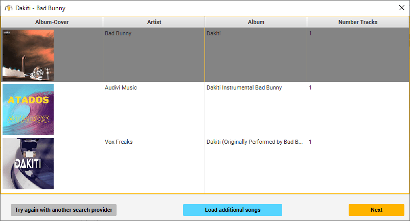Click track count in Audivi Music row

tap(358, 109)
